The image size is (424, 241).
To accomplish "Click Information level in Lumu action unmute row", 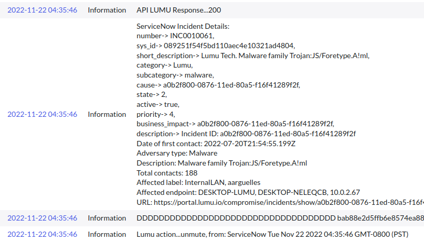I will pyautogui.click(x=107, y=234).
